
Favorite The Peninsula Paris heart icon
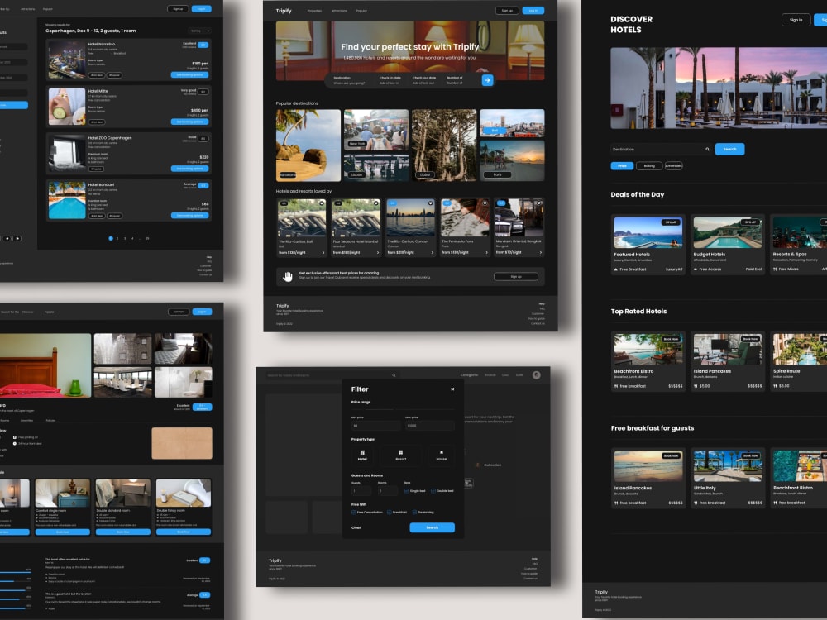[485, 203]
